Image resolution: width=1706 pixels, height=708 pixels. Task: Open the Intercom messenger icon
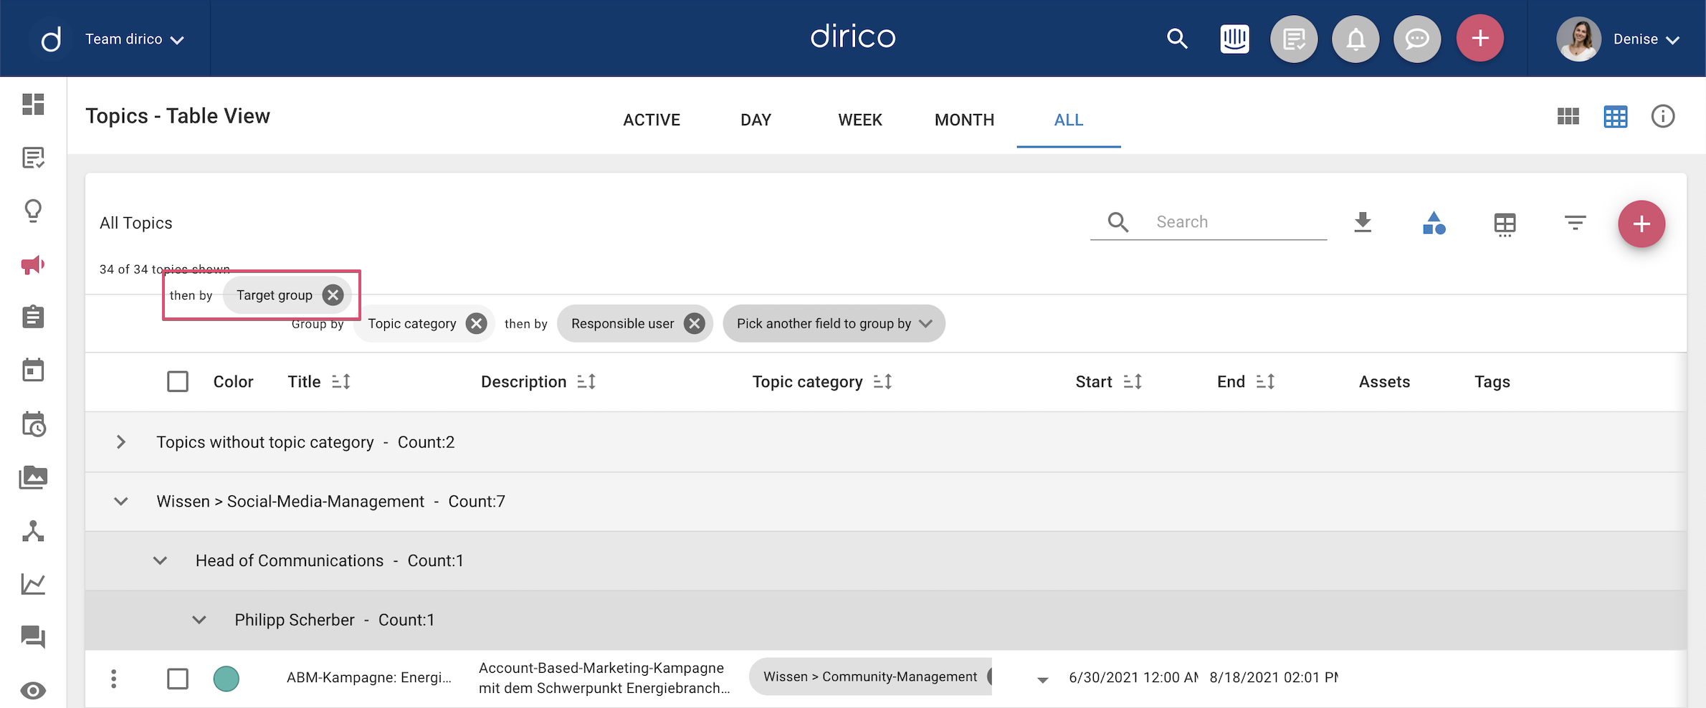(x=1234, y=39)
